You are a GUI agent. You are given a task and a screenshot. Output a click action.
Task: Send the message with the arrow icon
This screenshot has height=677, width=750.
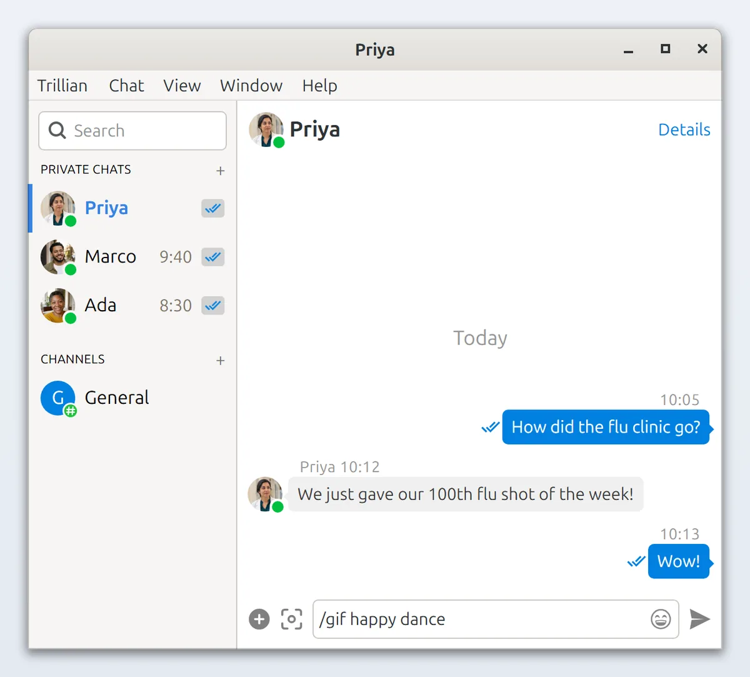click(699, 619)
